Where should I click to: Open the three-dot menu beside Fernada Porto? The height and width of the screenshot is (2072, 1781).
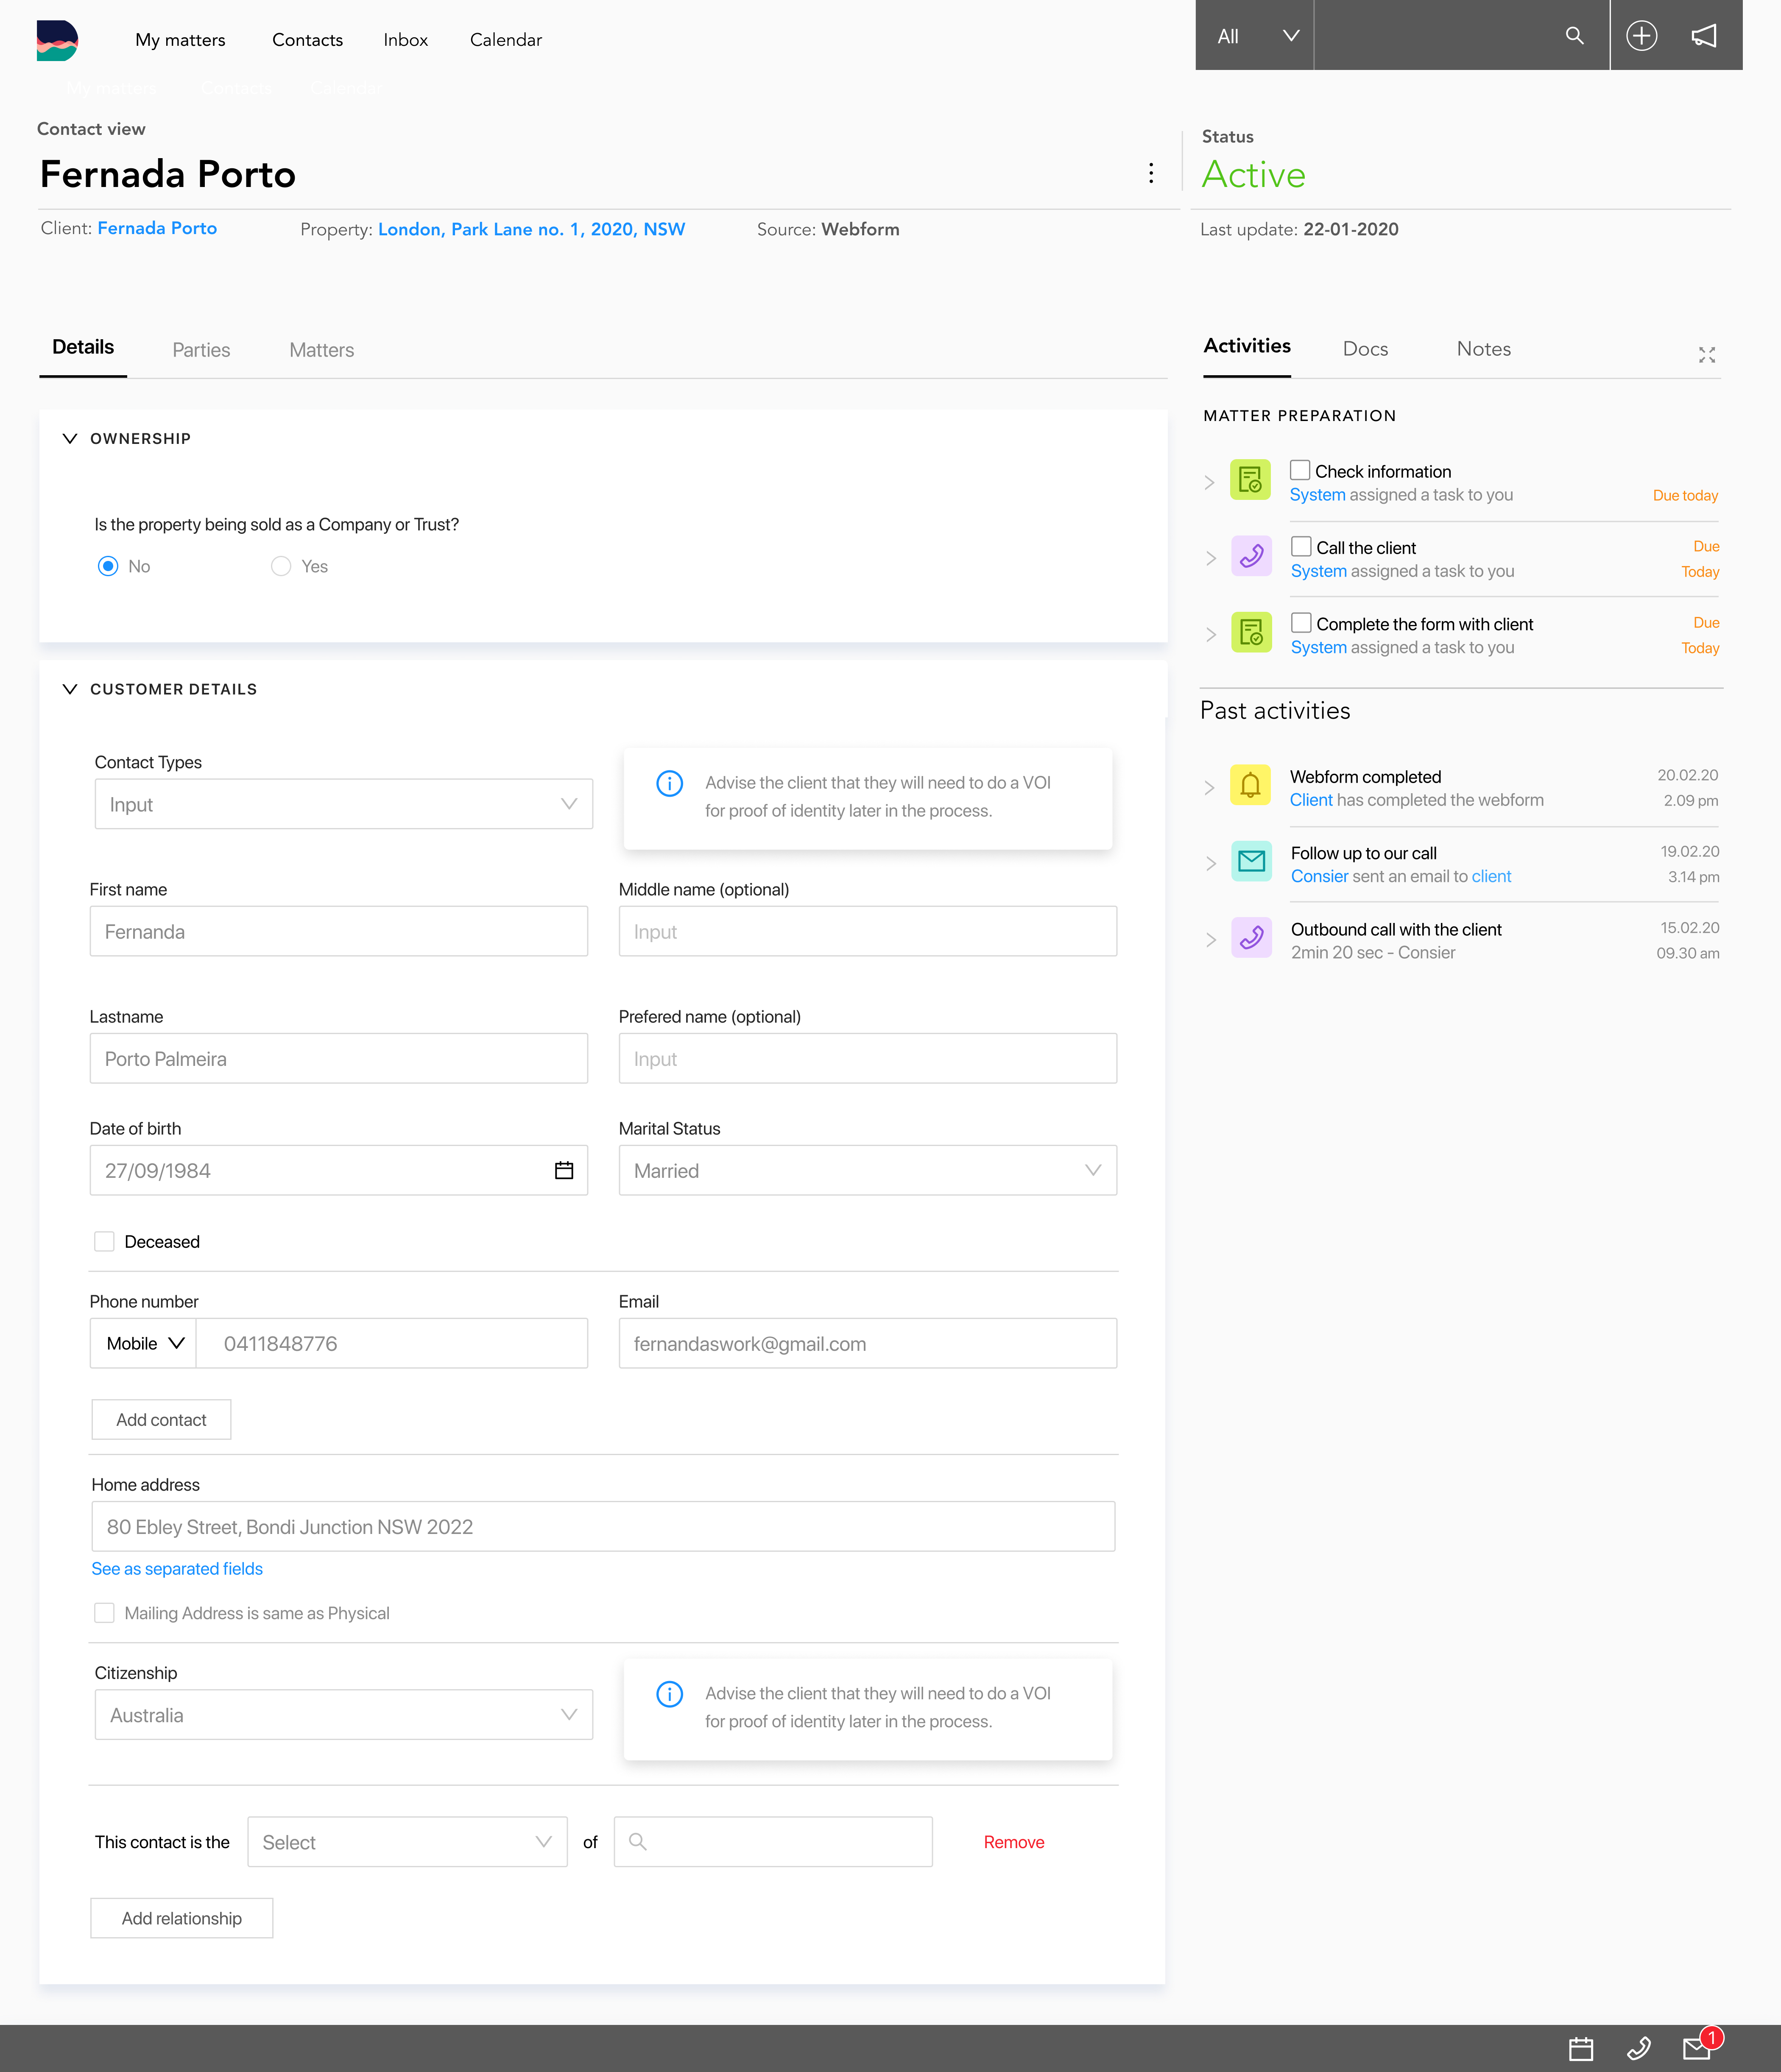click(x=1151, y=174)
